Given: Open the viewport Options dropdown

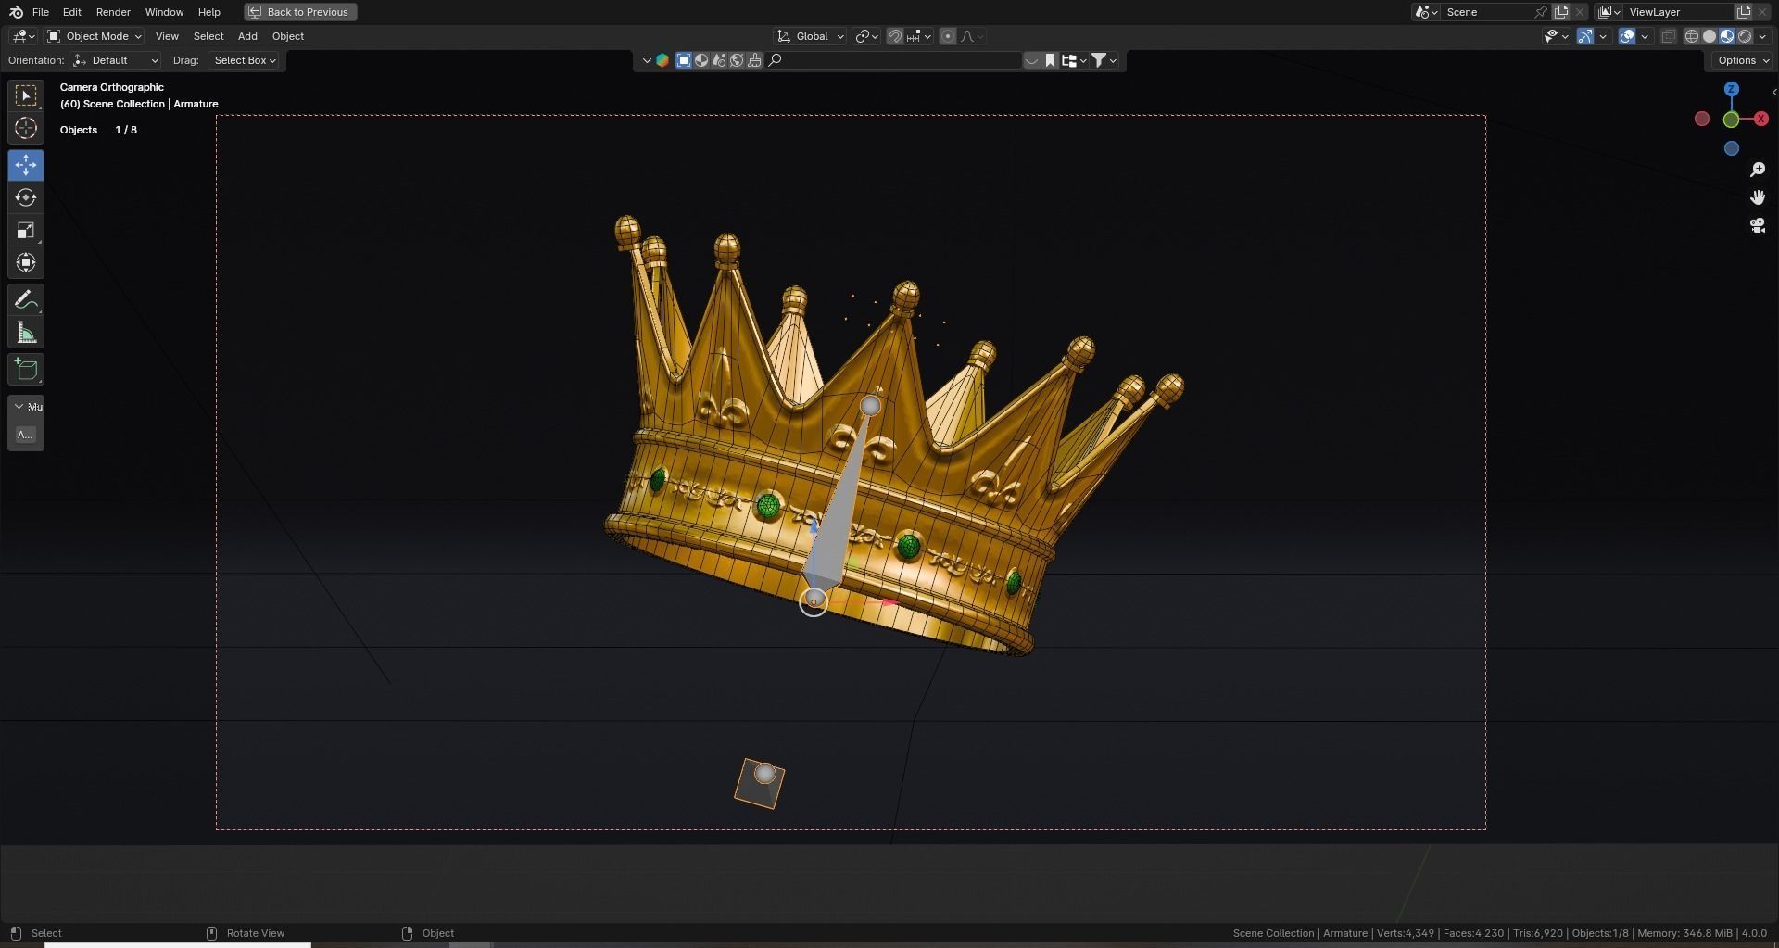Looking at the screenshot, I should (1743, 60).
